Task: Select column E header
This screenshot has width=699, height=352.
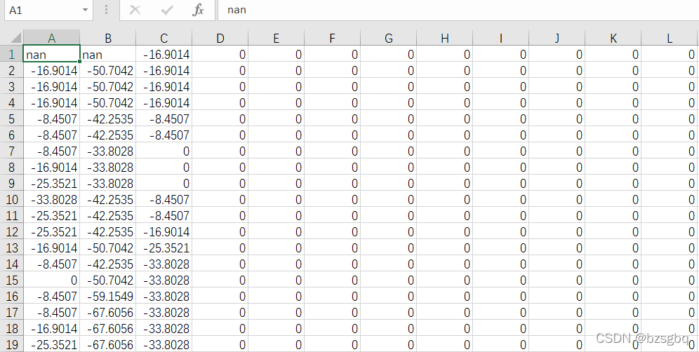Action: pos(277,38)
